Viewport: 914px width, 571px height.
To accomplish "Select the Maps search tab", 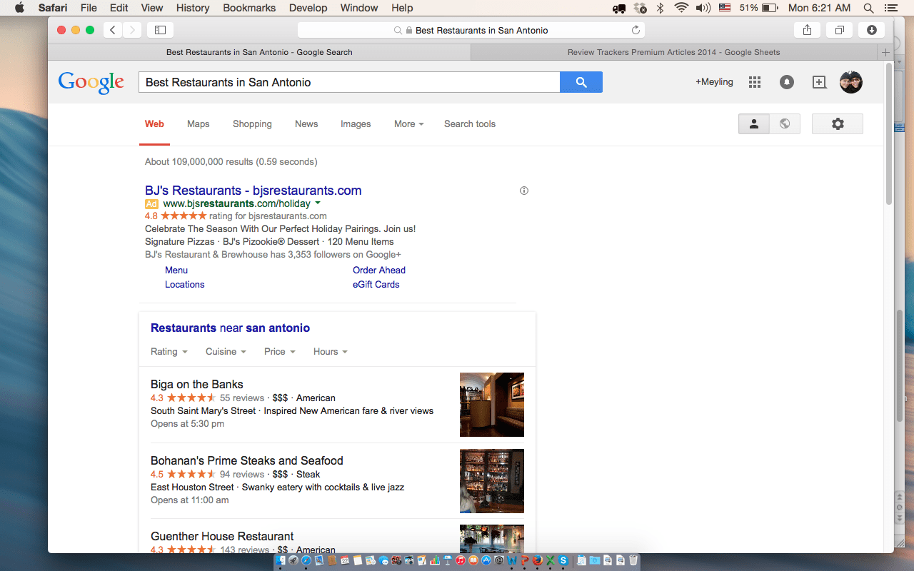I will tap(199, 123).
